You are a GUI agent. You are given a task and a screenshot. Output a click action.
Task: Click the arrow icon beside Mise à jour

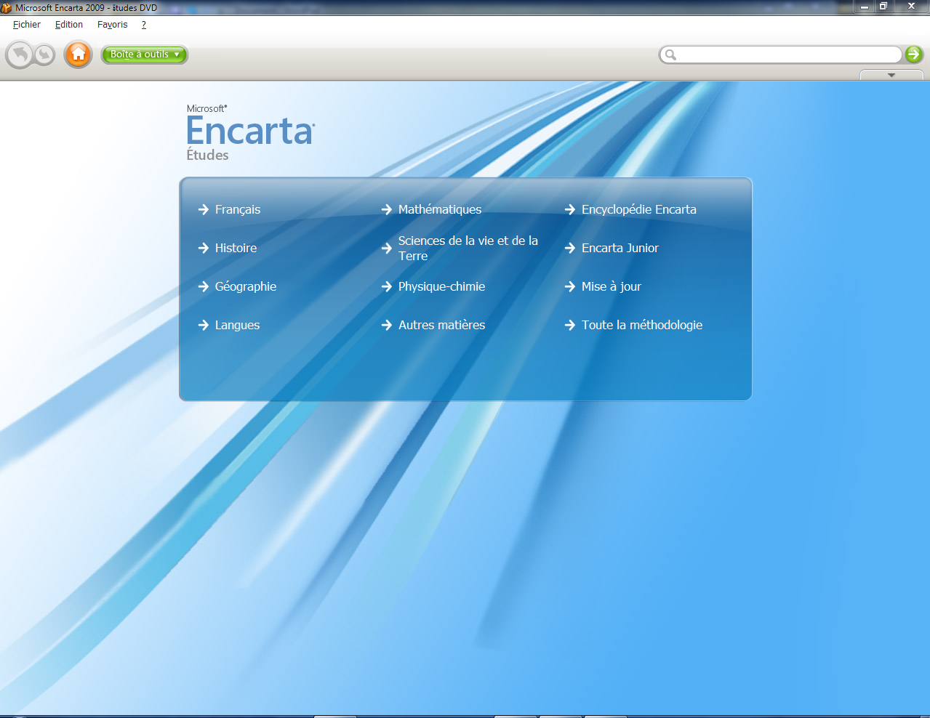pyautogui.click(x=570, y=286)
